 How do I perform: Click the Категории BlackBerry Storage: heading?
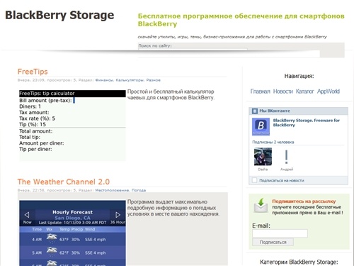(299, 262)
